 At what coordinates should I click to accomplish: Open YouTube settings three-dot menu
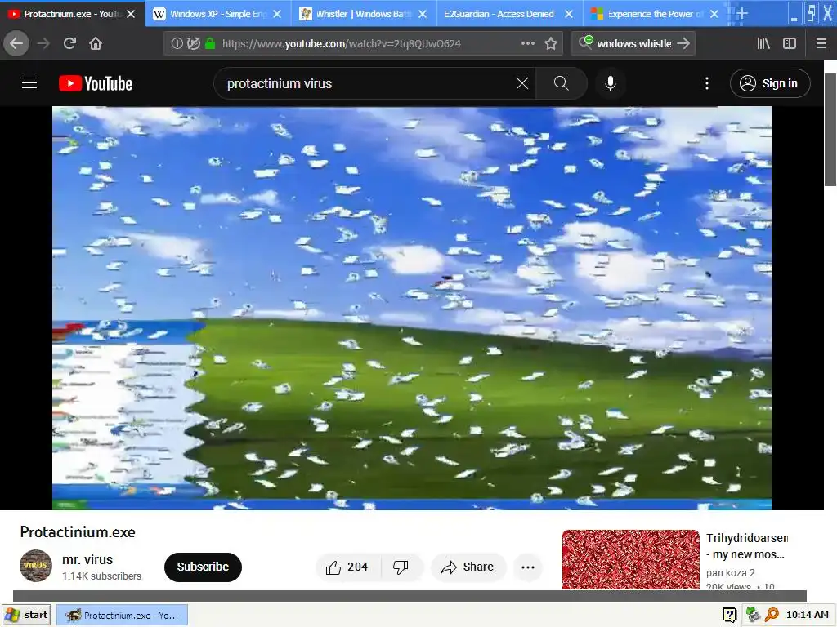pyautogui.click(x=707, y=83)
